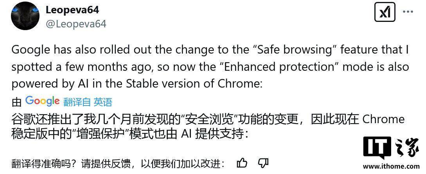Screen dimensions: 426x174
Task: Open the three-dot more options menu
Action: click(x=408, y=12)
